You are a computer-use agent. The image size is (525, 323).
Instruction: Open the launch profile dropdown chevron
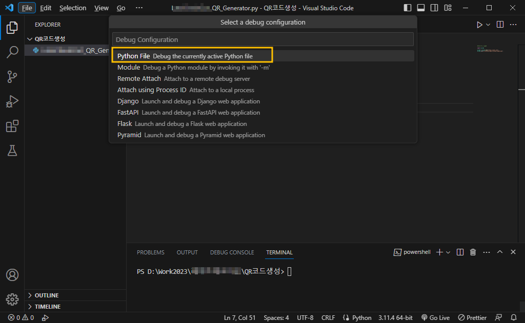click(448, 252)
